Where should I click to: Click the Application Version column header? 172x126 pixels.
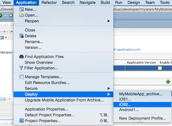pos(141,62)
